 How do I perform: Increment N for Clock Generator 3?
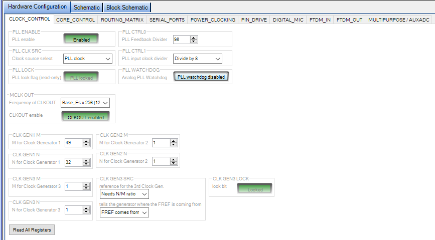click(86, 208)
